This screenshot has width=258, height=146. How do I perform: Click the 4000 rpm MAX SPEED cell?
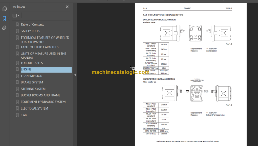164,71
